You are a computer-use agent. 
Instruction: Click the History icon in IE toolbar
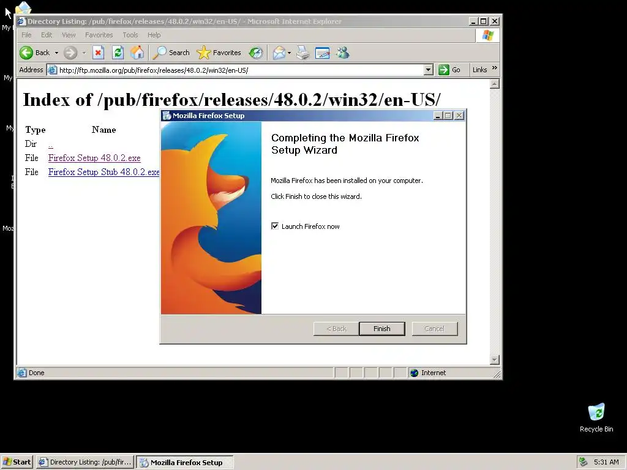click(x=256, y=53)
